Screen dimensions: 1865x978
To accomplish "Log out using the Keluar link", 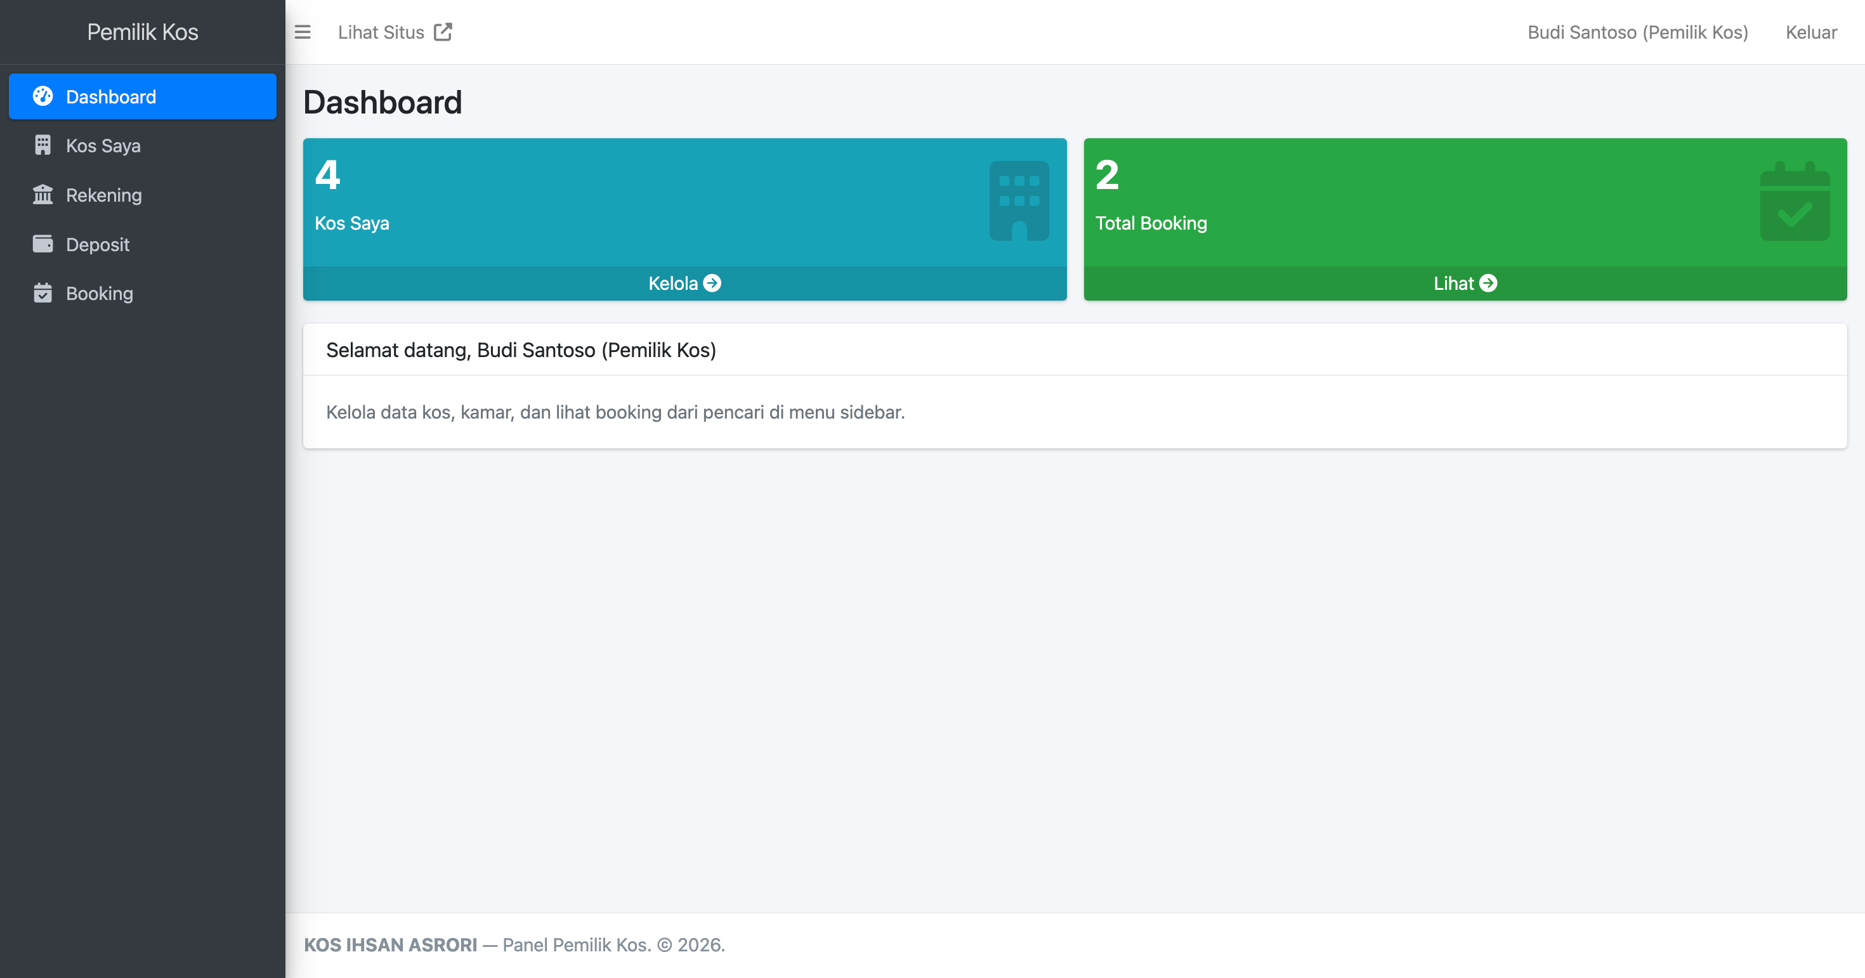I will (1810, 32).
